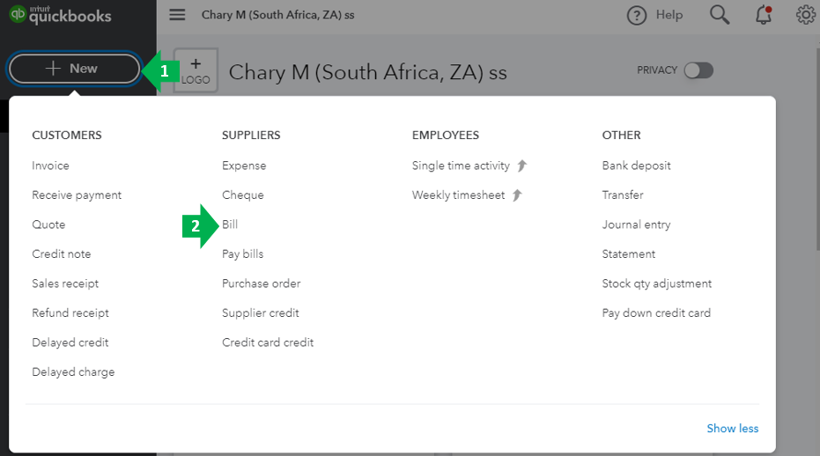
Task: Collapse the menu with Show less
Action: click(732, 429)
